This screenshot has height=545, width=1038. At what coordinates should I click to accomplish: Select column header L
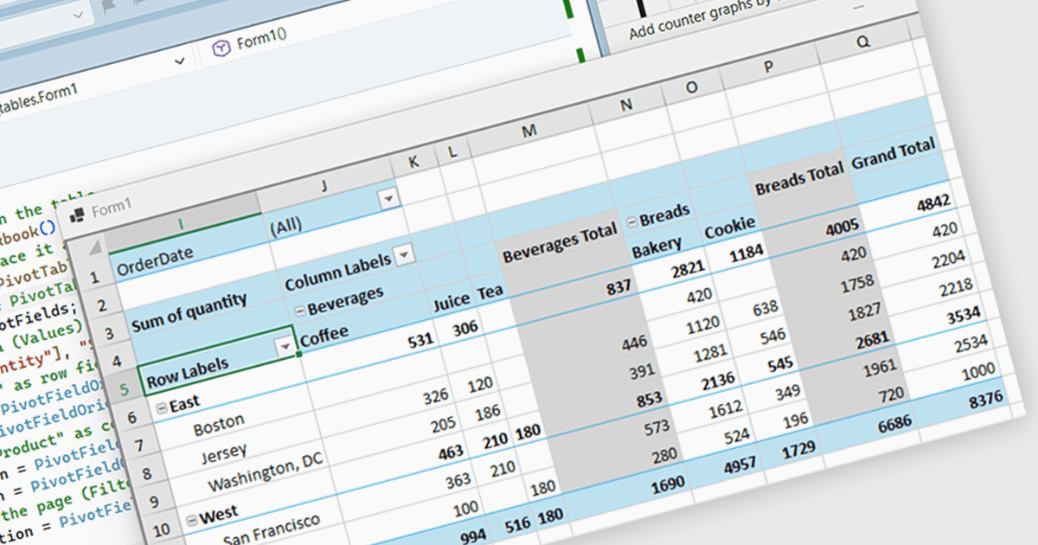tap(452, 151)
